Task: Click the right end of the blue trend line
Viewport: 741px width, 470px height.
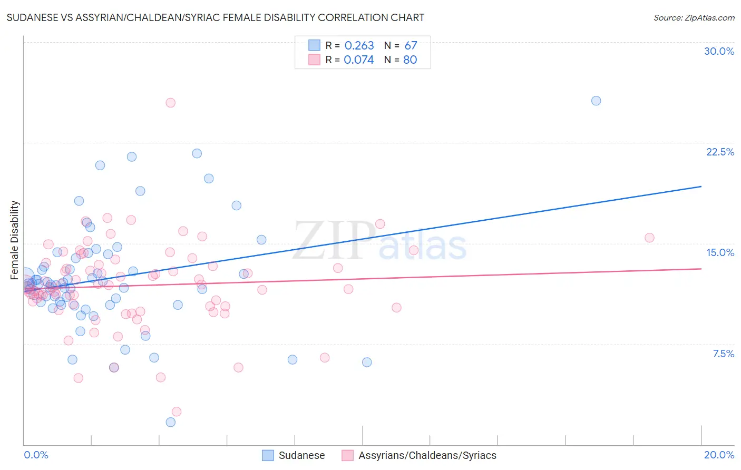Action: (x=700, y=187)
